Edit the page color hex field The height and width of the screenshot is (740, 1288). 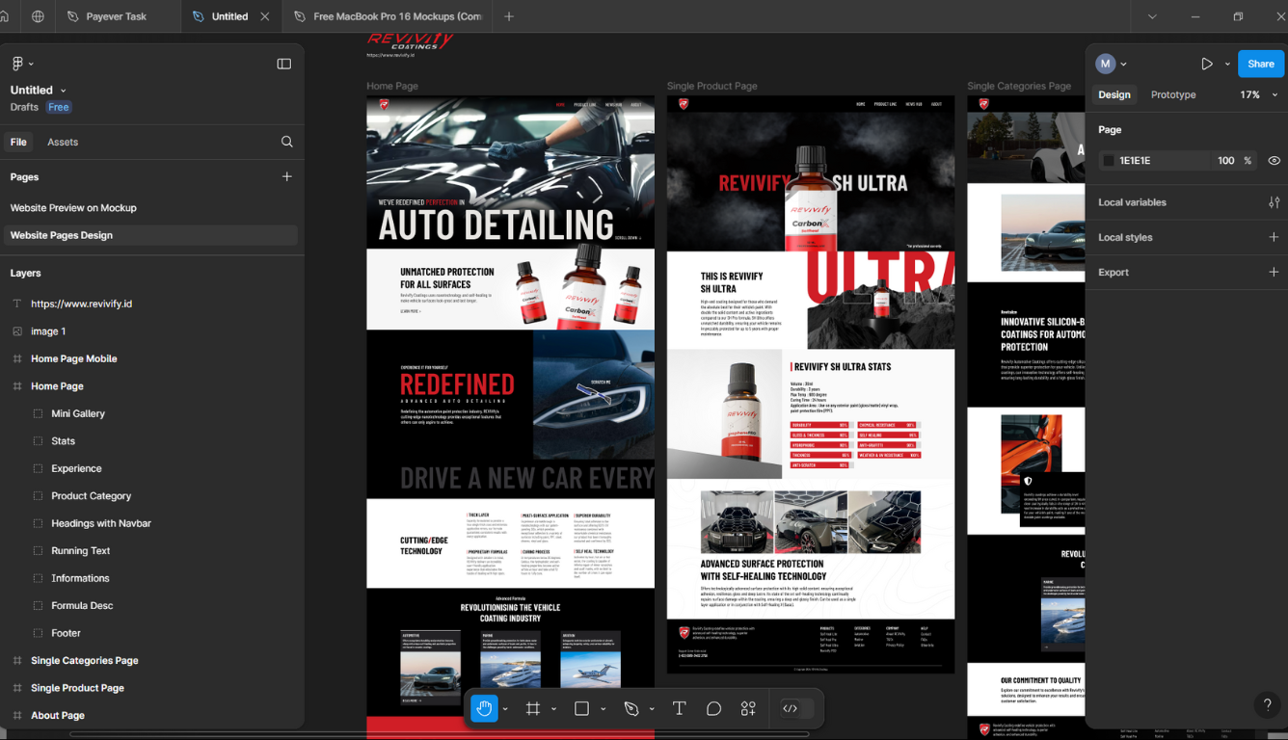(x=1157, y=161)
